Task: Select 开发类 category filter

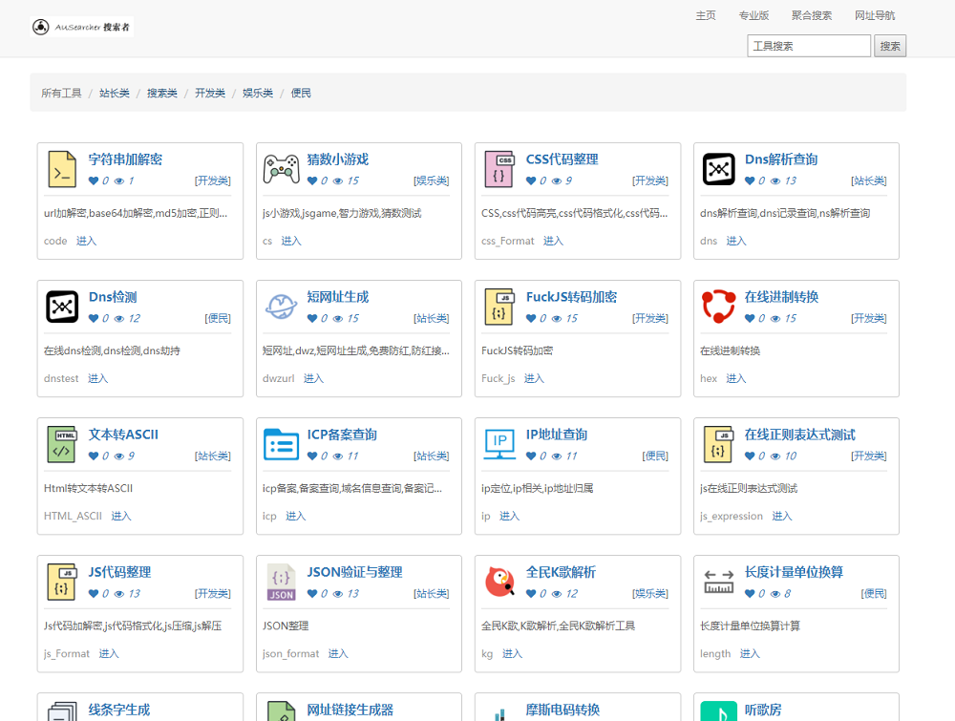Action: pyautogui.click(x=210, y=94)
